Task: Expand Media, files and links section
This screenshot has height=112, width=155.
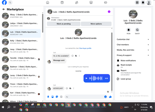Action: [133, 50]
